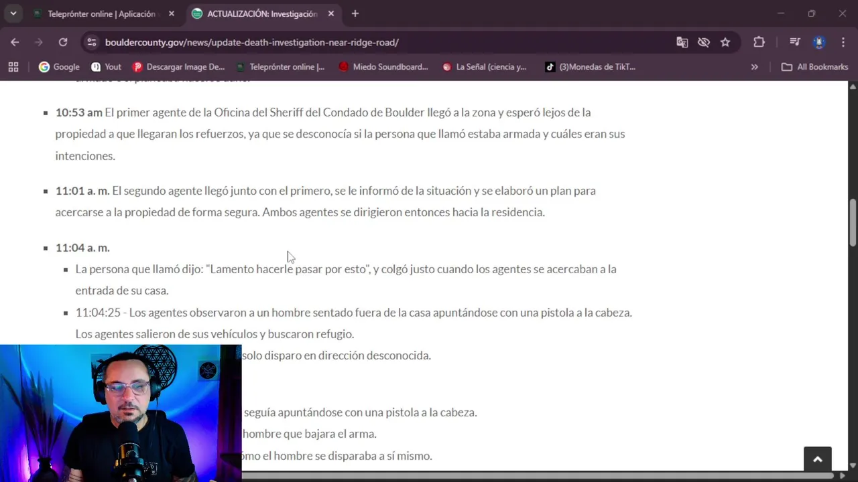Open the Extensions puzzle icon

[x=759, y=42]
